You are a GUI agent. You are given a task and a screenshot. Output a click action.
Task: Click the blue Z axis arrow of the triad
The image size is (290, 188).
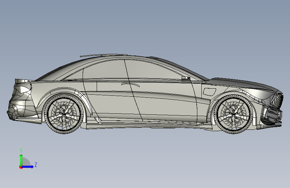(x=28, y=167)
